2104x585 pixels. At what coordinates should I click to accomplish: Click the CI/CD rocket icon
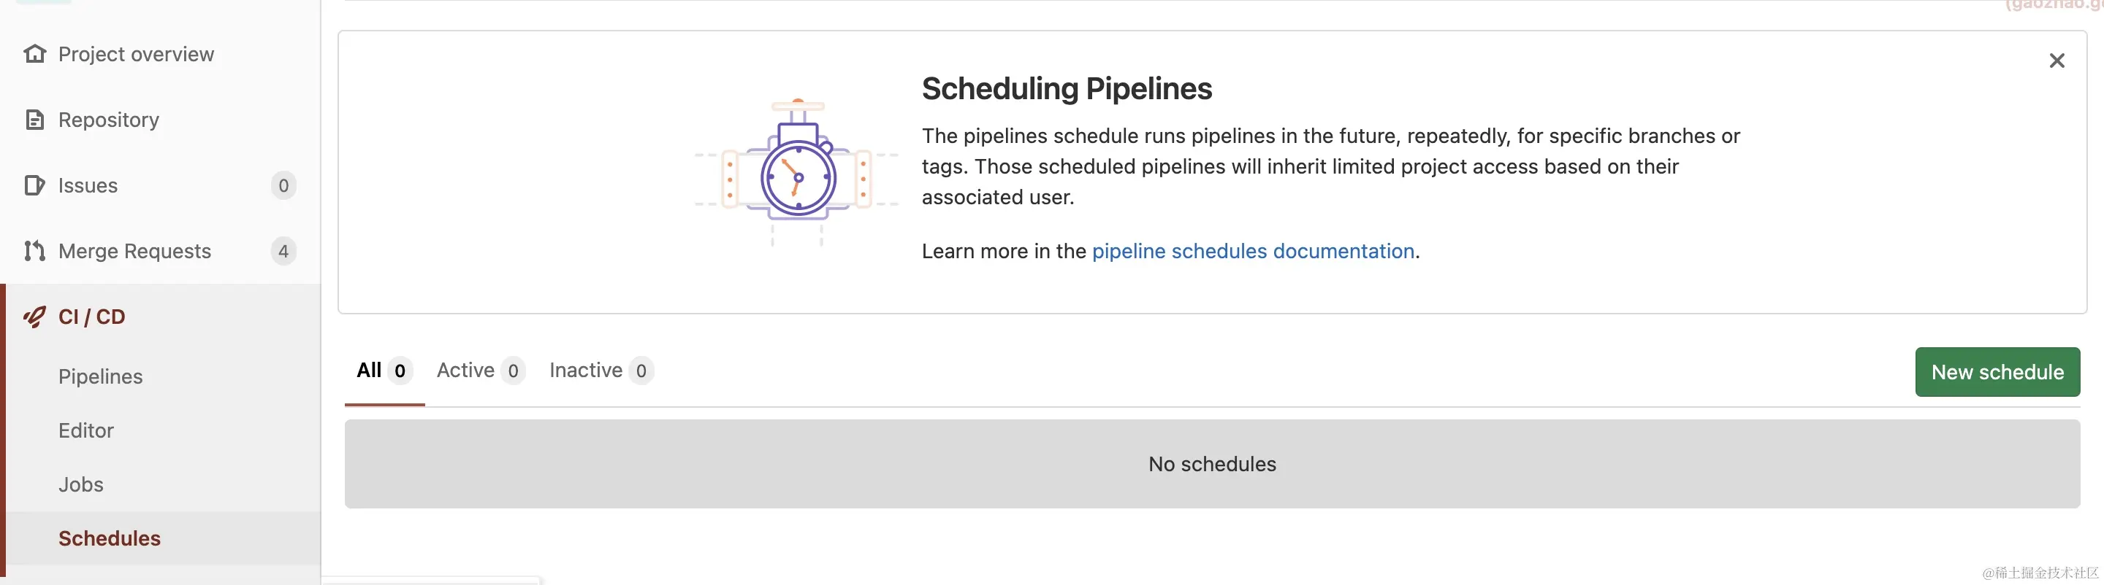(x=34, y=317)
